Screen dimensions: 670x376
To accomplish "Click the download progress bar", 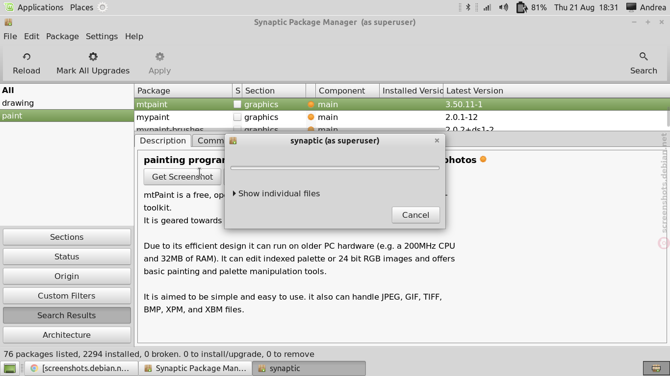I will [x=335, y=168].
